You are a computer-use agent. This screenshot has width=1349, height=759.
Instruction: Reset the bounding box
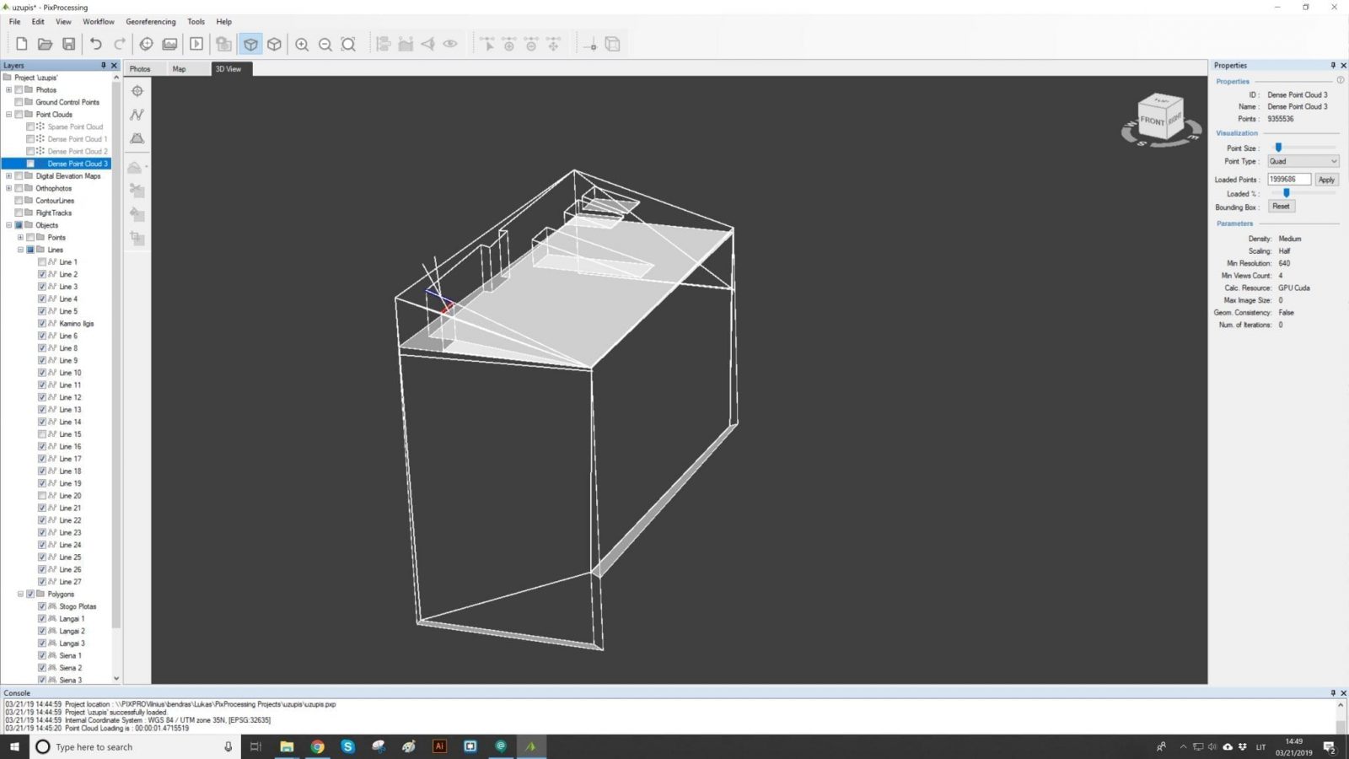point(1280,206)
